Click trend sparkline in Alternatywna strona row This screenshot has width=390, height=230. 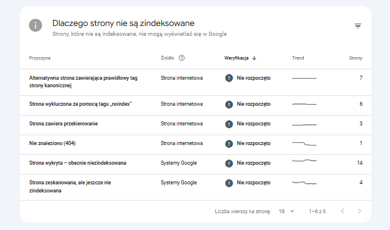(x=304, y=78)
